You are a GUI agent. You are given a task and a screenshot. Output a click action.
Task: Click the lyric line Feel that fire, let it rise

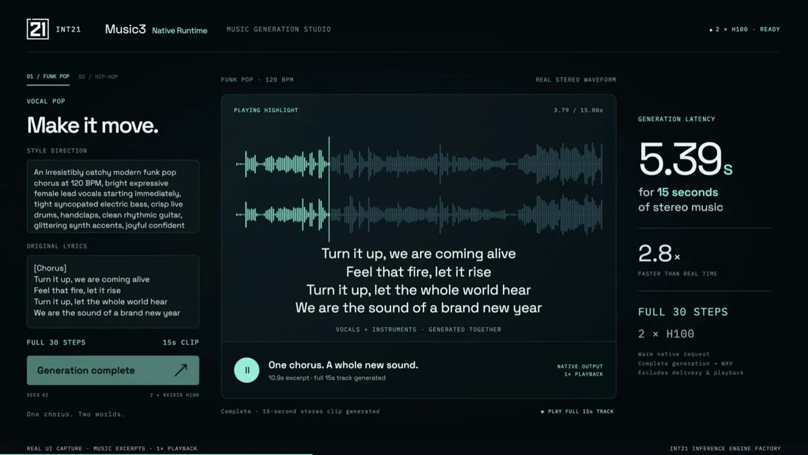419,272
